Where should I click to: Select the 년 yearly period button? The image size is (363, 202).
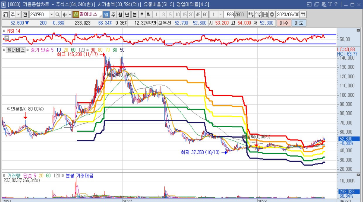(x=127, y=15)
